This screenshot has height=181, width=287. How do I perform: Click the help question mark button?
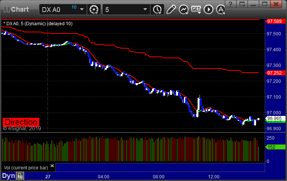pos(230,4)
